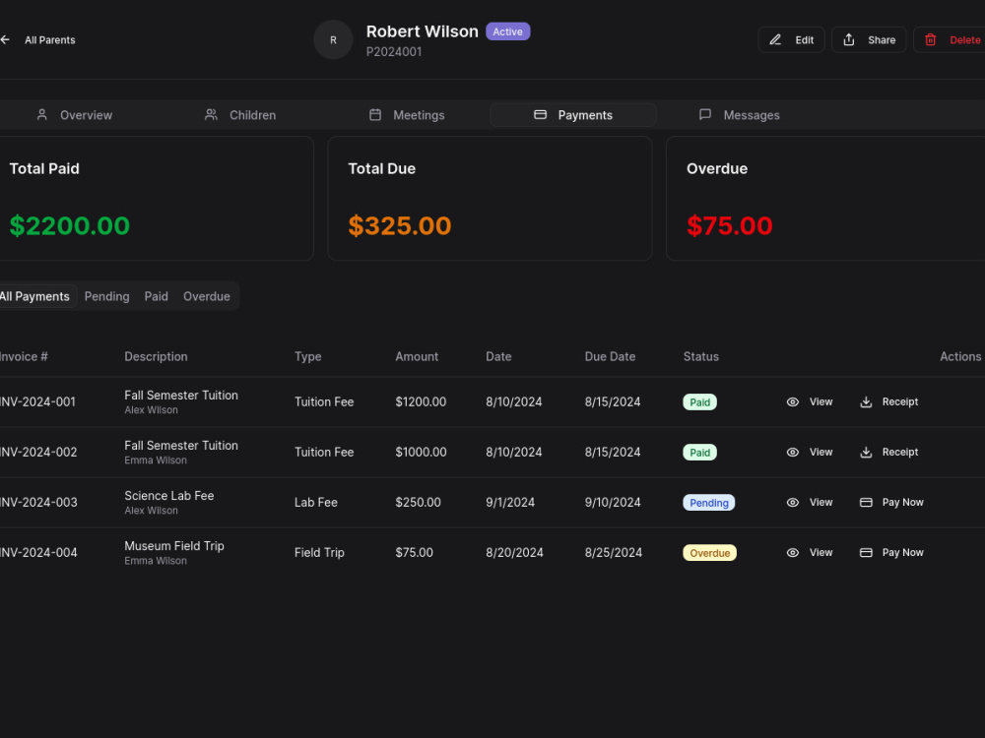Click the eye icon for INV-2024-001

[793, 402]
